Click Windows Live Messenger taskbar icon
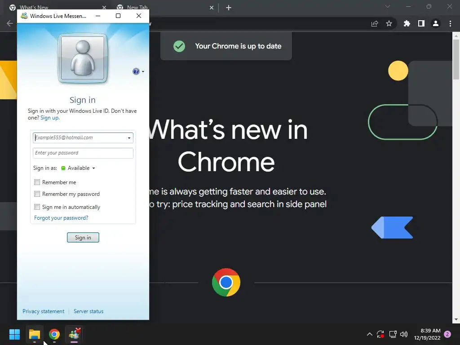 pos(75,334)
